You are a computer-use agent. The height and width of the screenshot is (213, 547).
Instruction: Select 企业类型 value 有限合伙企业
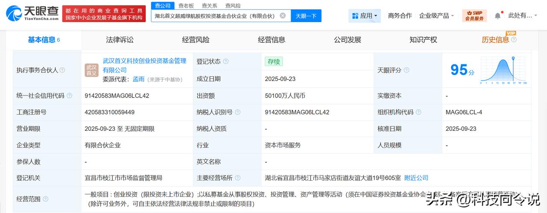point(103,145)
